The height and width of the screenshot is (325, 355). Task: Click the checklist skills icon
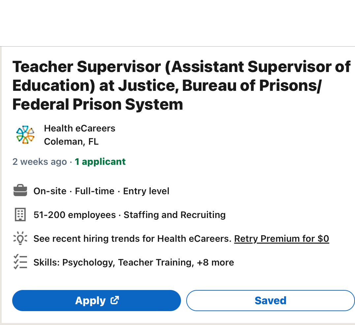coord(20,262)
